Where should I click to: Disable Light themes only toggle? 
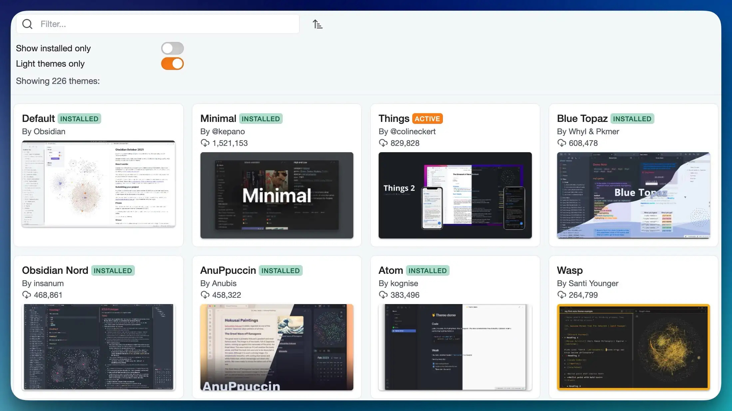coord(172,64)
